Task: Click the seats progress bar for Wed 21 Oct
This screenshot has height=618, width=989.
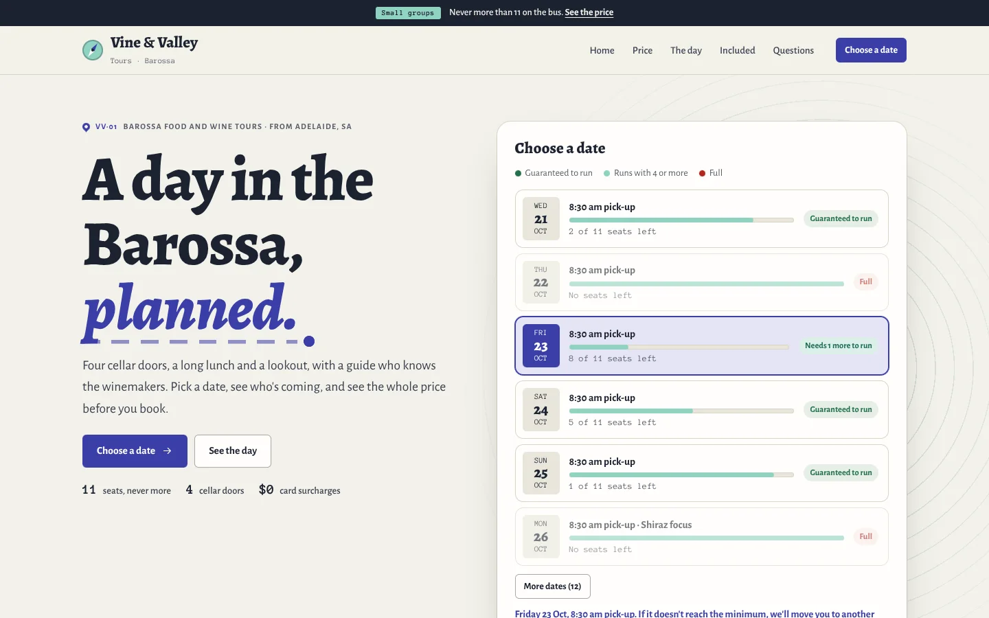Action: [681, 220]
